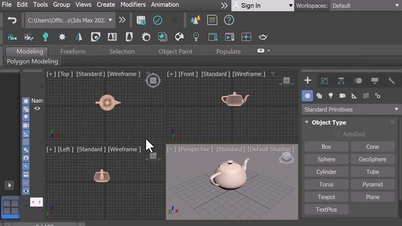Click the four-viewport layout thumbnail
This screenshot has width=402, height=226.
pyautogui.click(x=11, y=207)
